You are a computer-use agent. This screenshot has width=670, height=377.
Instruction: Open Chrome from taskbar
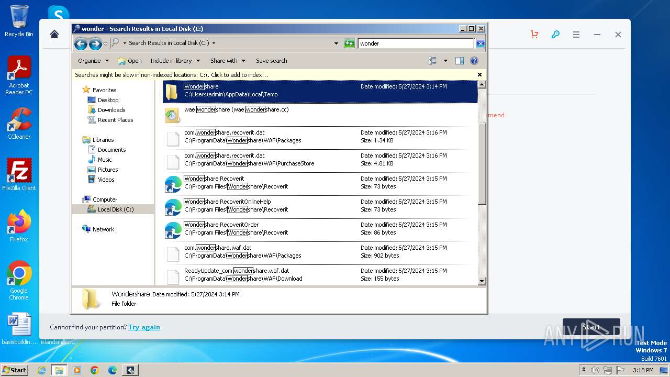(x=95, y=370)
